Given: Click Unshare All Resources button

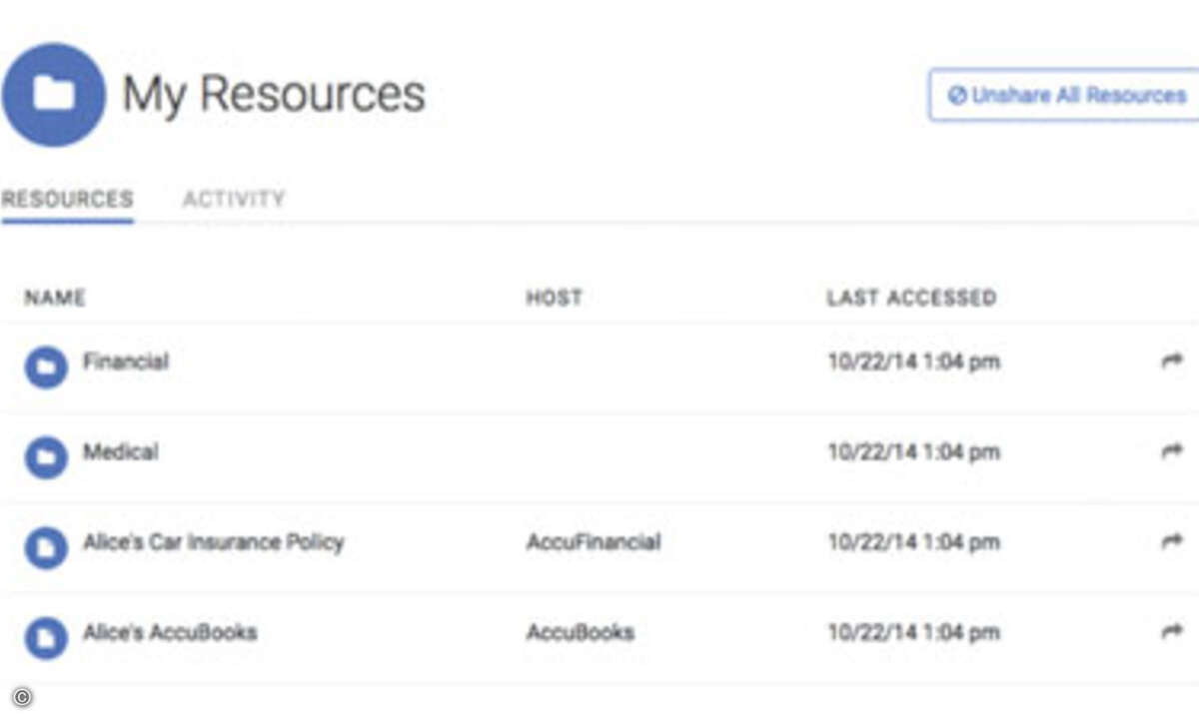Looking at the screenshot, I should pos(1064,95).
